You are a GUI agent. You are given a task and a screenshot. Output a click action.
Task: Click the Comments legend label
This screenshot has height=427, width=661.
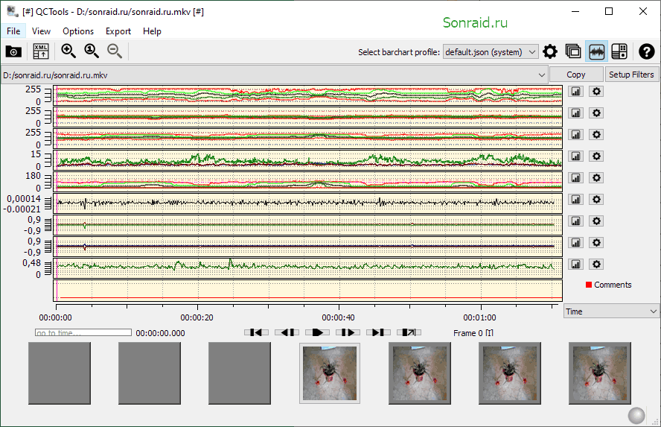(x=613, y=285)
